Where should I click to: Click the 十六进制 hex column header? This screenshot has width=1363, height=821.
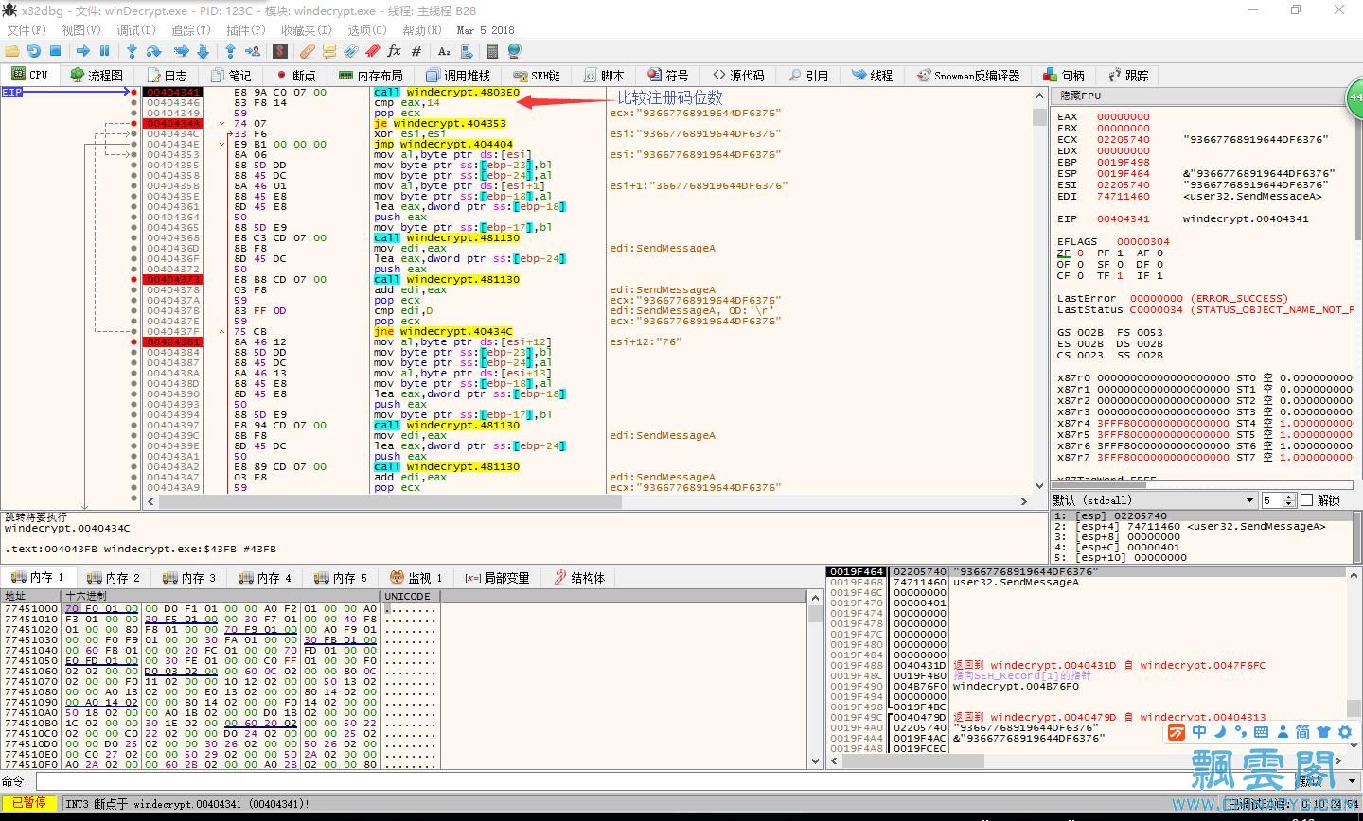(x=221, y=596)
